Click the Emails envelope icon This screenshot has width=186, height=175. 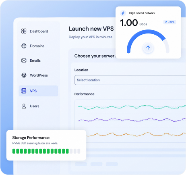[24, 60]
